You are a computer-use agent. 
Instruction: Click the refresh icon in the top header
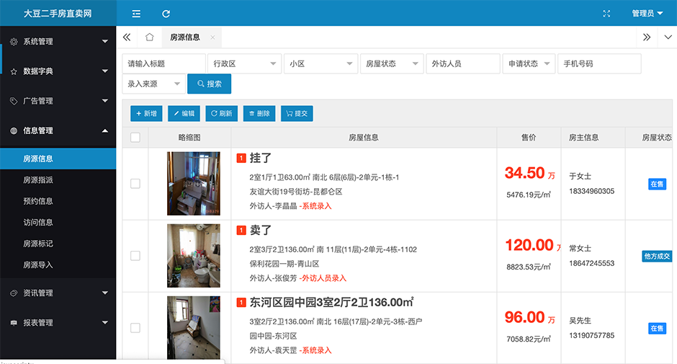[x=166, y=14]
